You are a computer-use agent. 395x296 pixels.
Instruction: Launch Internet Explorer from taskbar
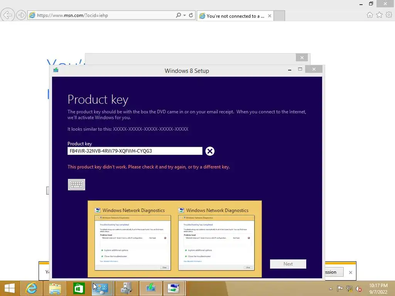click(31, 288)
